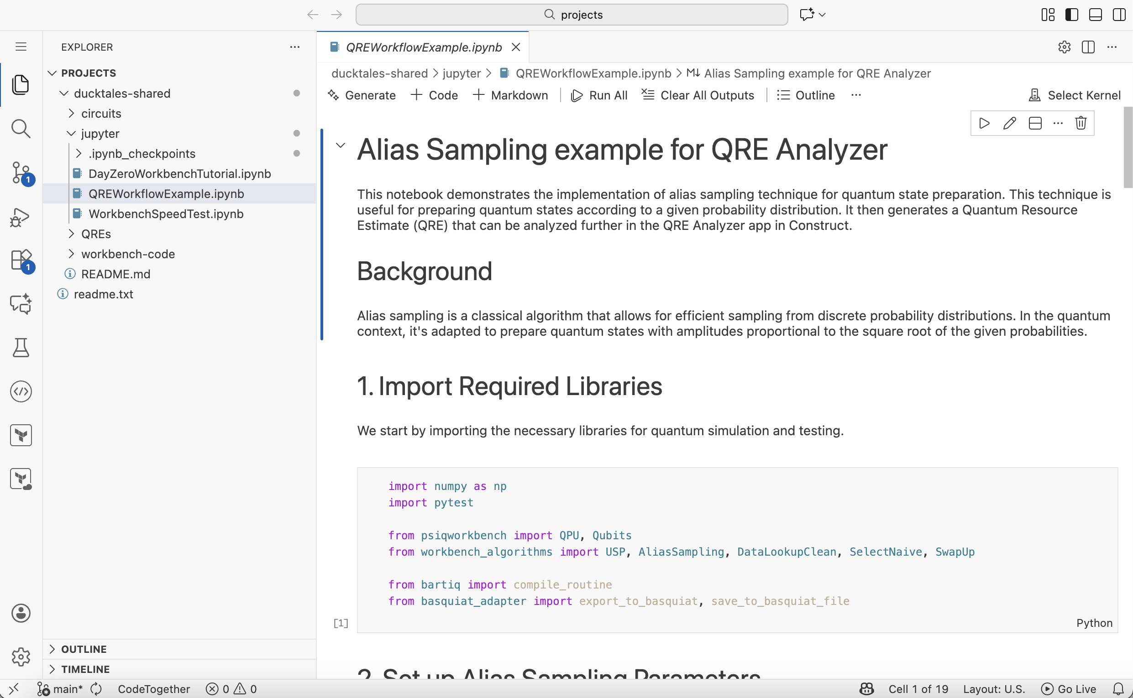1133x698 pixels.
Task: Delete the cell with trash icon
Action: [x=1081, y=123]
